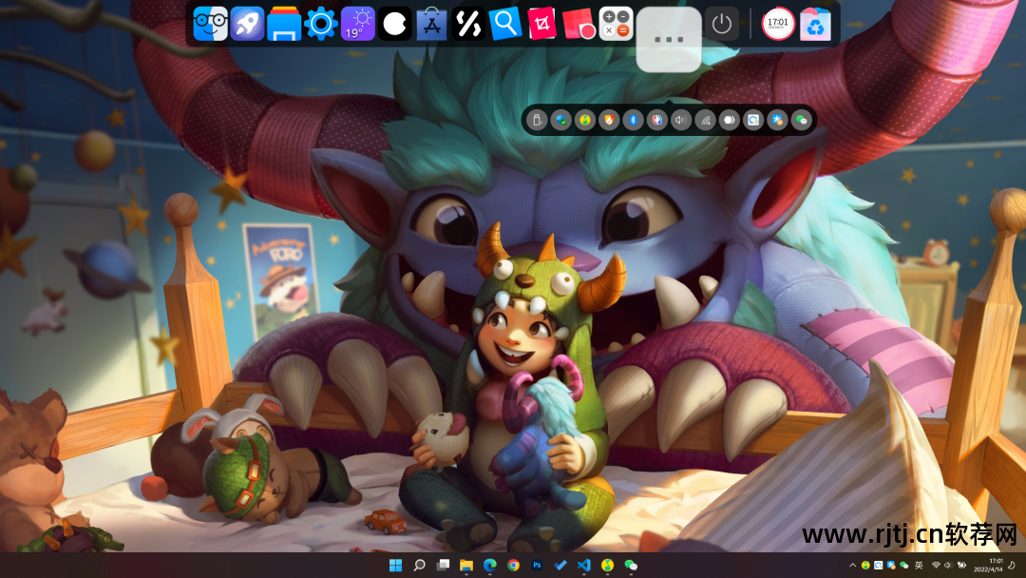Viewport: 1026px width, 578px height.
Task: Click the blue star icon with orange badge
Action: tap(777, 120)
